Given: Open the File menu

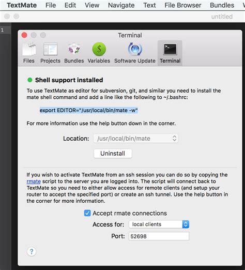Looking at the screenshot, I should [51, 5].
